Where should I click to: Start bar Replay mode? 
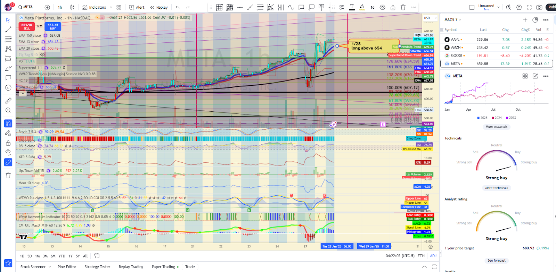159,7
